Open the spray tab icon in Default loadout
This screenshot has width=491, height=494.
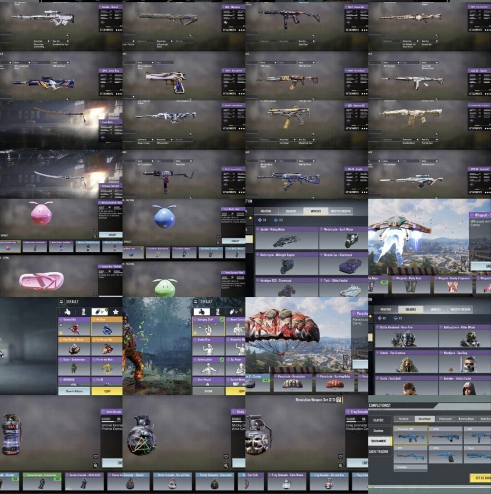(99, 312)
